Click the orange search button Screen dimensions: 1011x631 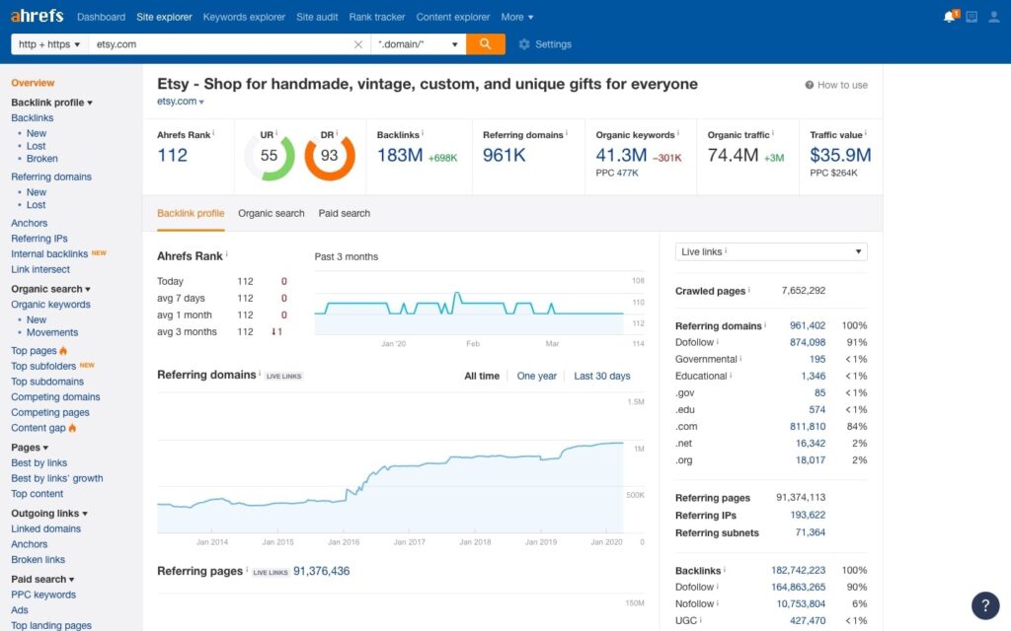486,43
